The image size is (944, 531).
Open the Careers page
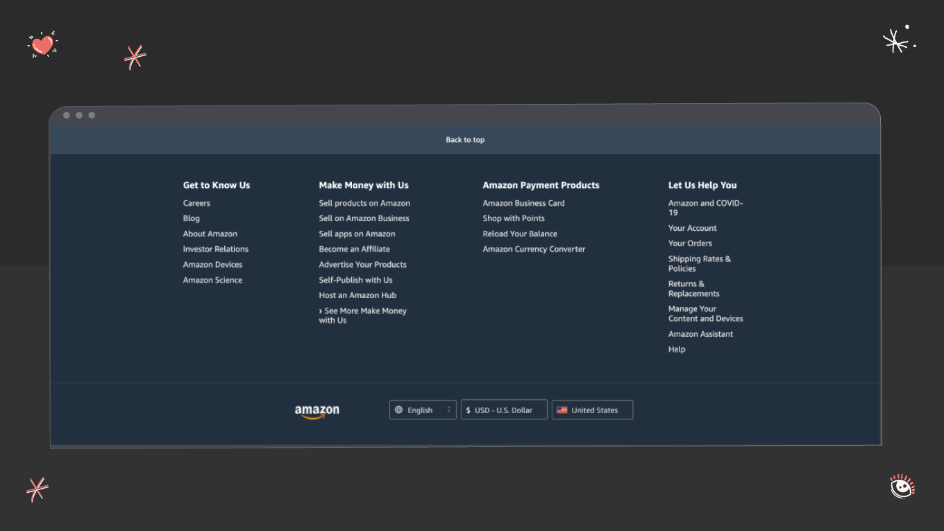coord(196,202)
